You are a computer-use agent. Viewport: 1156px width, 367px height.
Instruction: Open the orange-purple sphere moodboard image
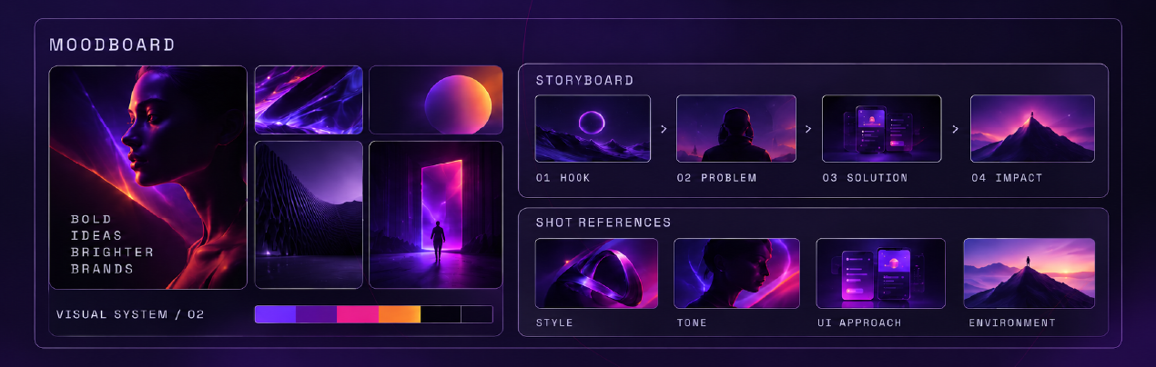[x=436, y=100]
